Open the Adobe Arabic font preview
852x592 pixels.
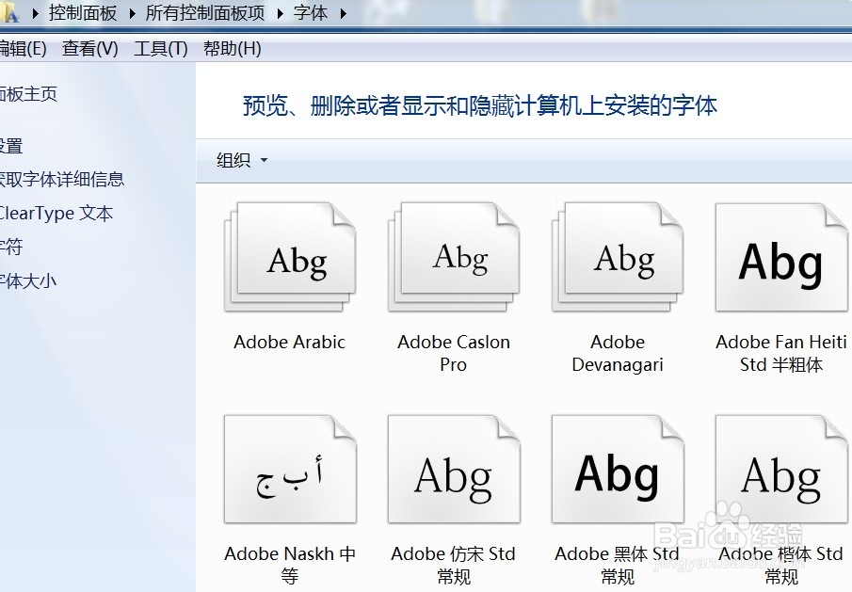point(289,256)
